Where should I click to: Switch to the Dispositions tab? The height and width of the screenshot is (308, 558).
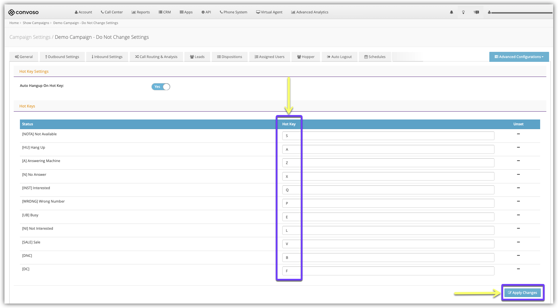tap(229, 57)
